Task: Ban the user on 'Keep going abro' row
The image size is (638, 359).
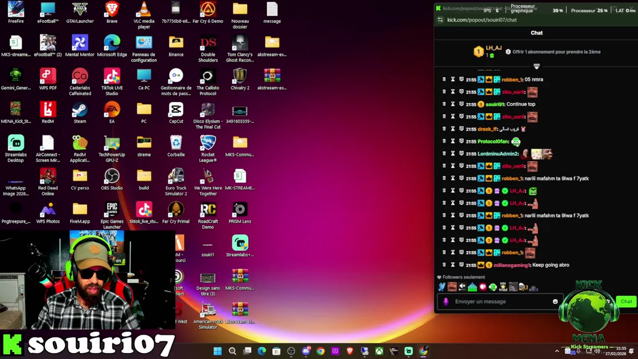Action: coord(461,265)
